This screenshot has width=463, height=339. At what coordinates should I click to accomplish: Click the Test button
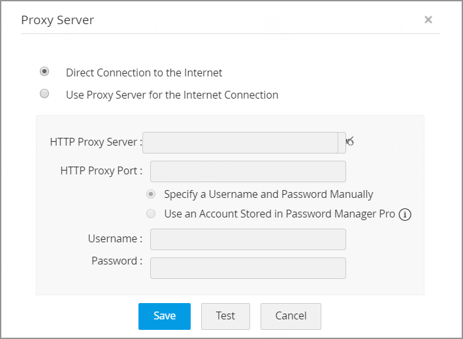tap(225, 316)
